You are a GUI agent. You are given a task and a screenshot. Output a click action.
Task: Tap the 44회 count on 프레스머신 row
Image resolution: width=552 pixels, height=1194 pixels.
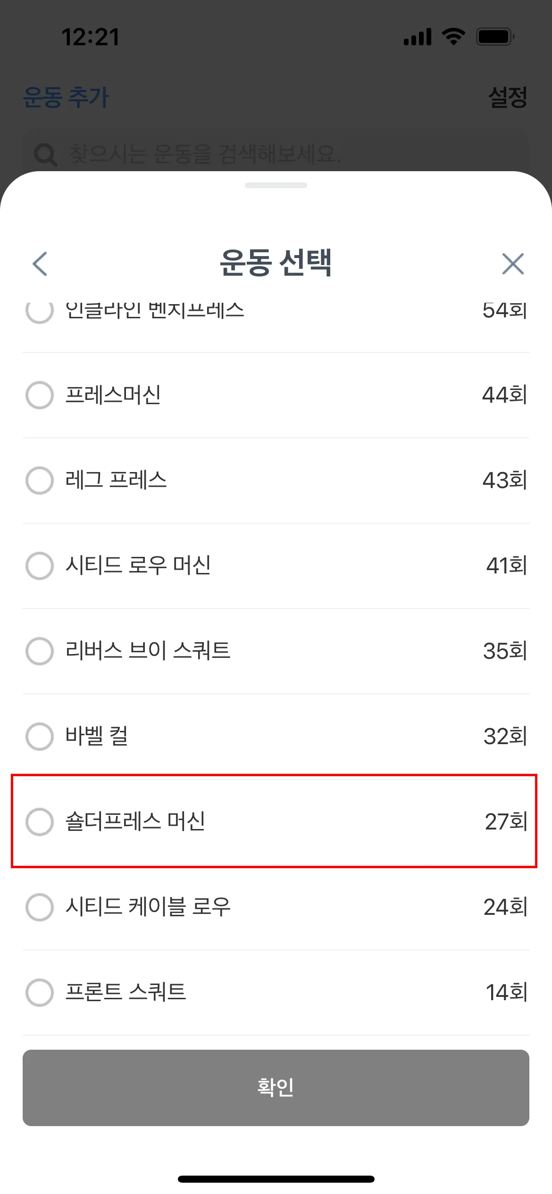click(x=504, y=395)
